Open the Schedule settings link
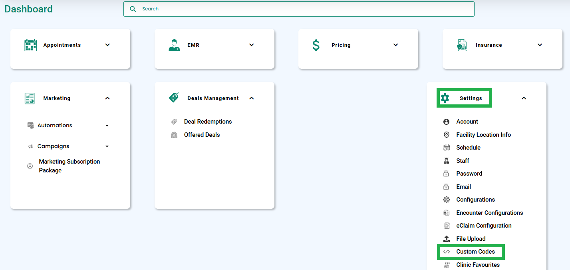 (469, 148)
